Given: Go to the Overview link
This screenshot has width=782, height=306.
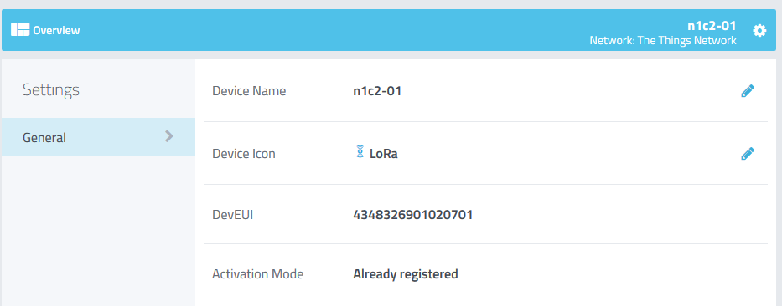Looking at the screenshot, I should (56, 30).
